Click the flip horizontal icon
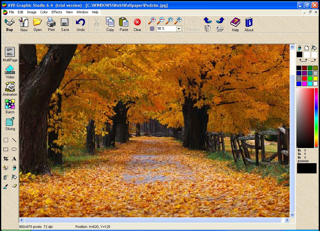The image size is (320, 231). tap(207, 28)
